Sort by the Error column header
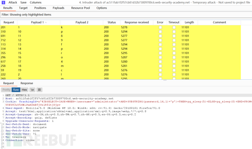The image size is (252, 149). click(160, 22)
